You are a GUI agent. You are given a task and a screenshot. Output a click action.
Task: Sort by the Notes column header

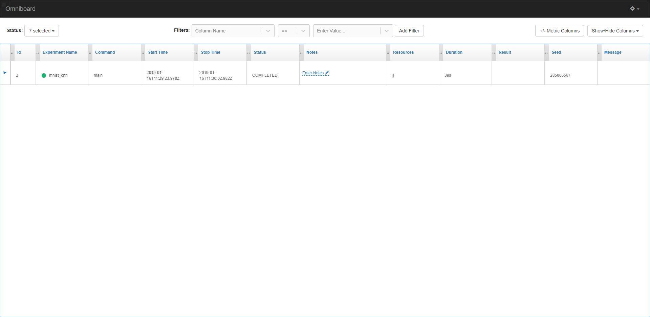coord(312,52)
